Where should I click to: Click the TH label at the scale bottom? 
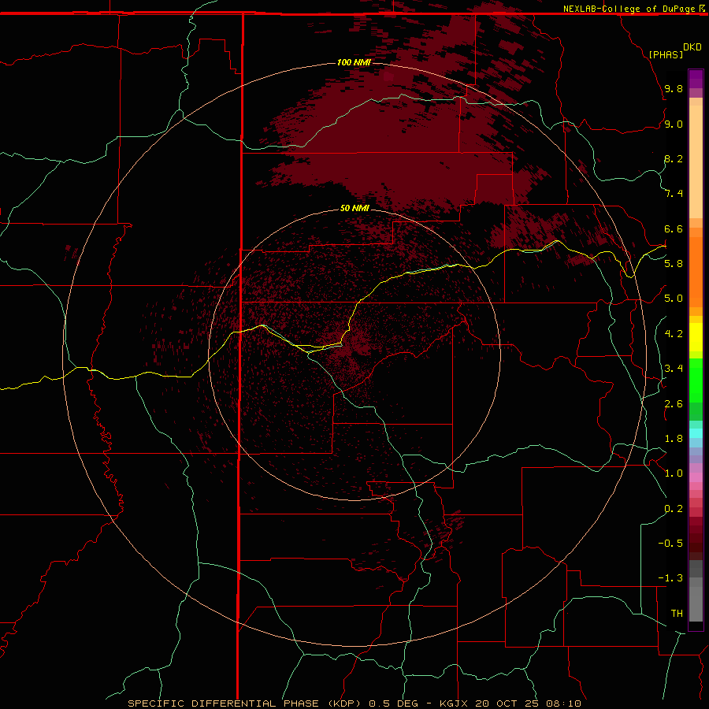677,614
